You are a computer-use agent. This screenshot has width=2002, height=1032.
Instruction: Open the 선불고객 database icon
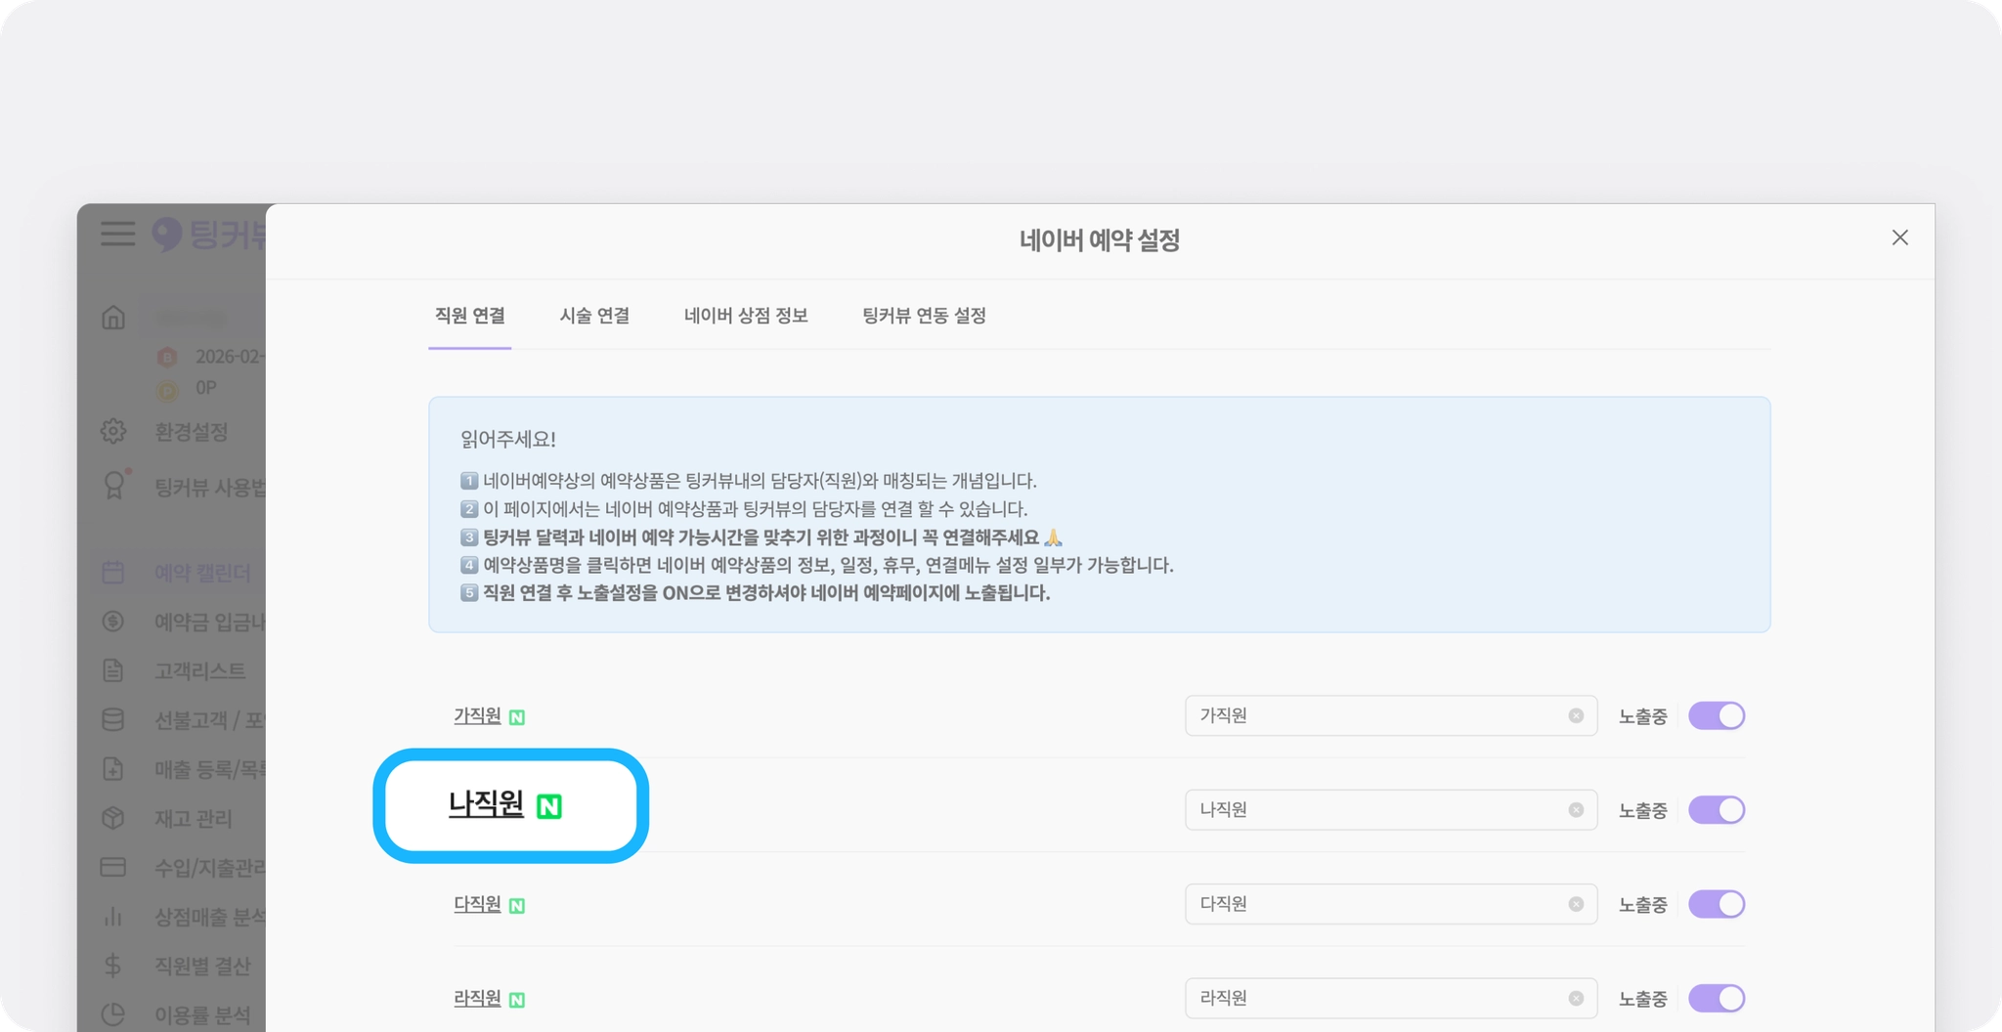click(x=113, y=720)
